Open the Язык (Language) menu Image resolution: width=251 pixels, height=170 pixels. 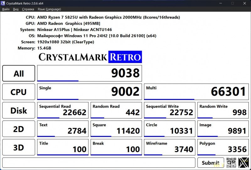click(x=49, y=9)
